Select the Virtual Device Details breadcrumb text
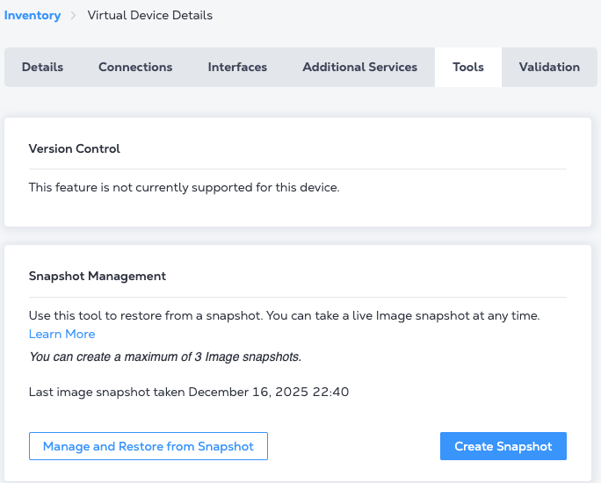 149,15
